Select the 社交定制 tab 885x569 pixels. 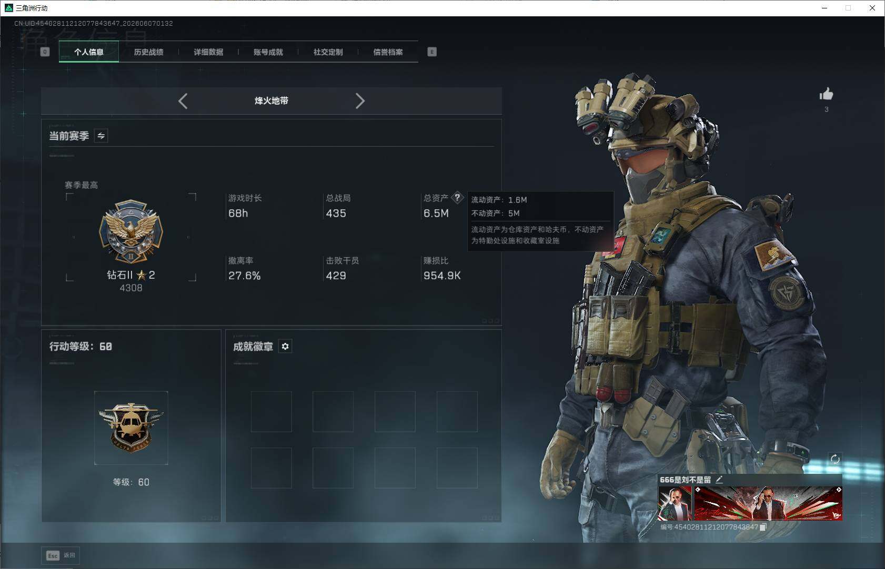(x=328, y=52)
